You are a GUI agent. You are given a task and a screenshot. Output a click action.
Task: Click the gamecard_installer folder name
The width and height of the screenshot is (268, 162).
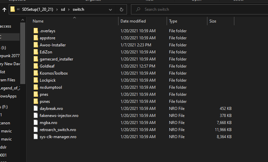[57, 59]
